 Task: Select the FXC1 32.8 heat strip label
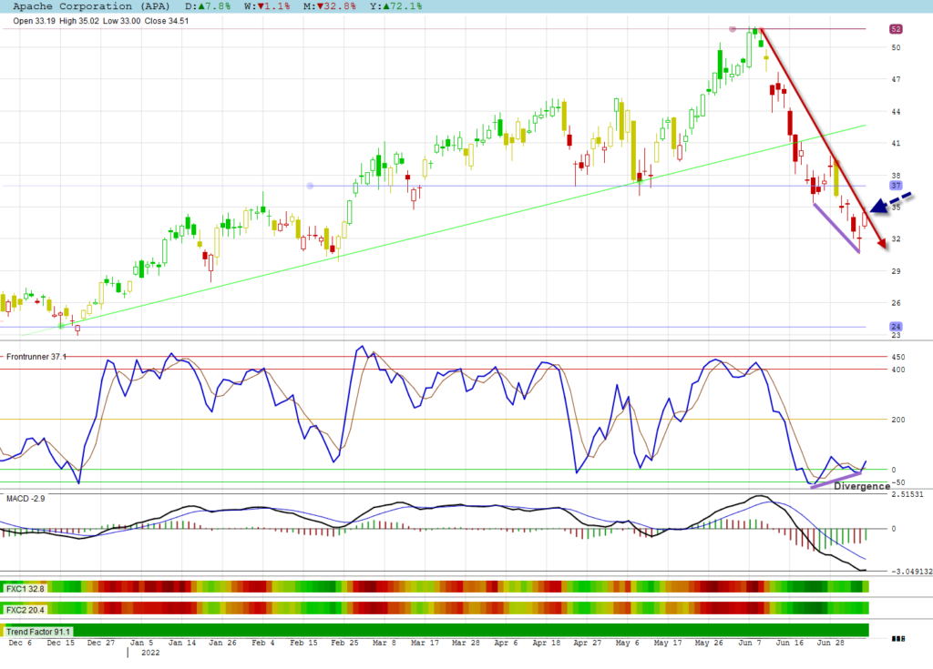click(x=25, y=589)
